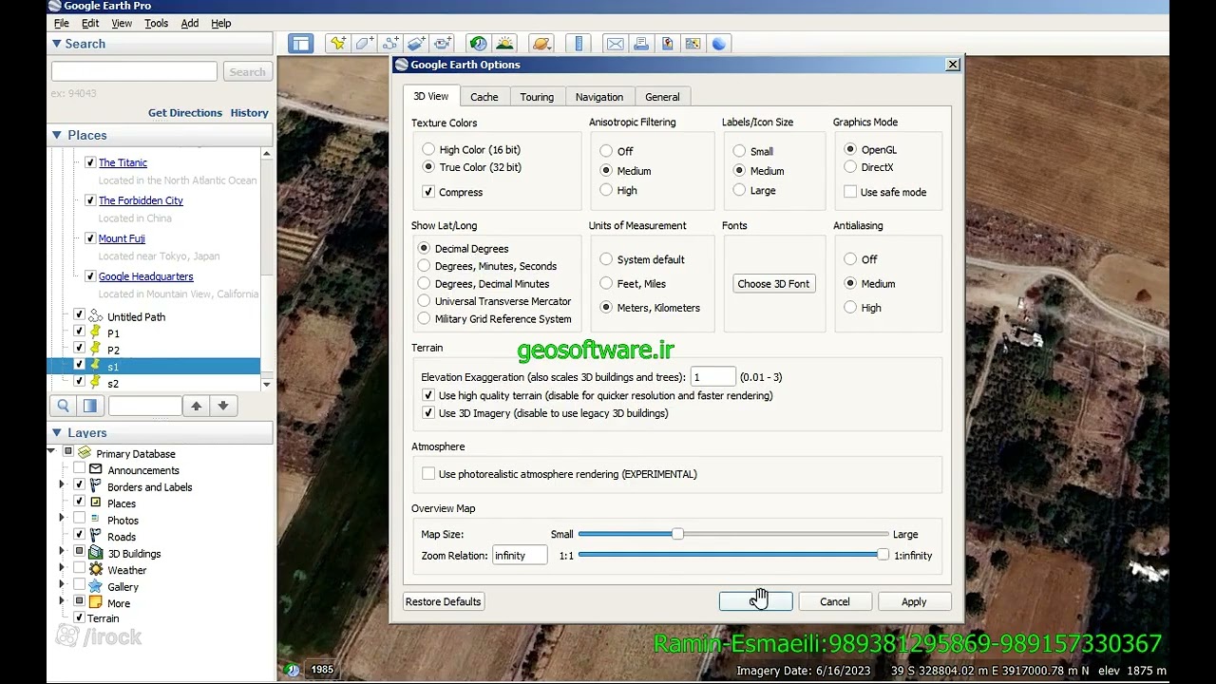Adjust the Map Size slider handle
1216x684 pixels.
[x=677, y=534]
